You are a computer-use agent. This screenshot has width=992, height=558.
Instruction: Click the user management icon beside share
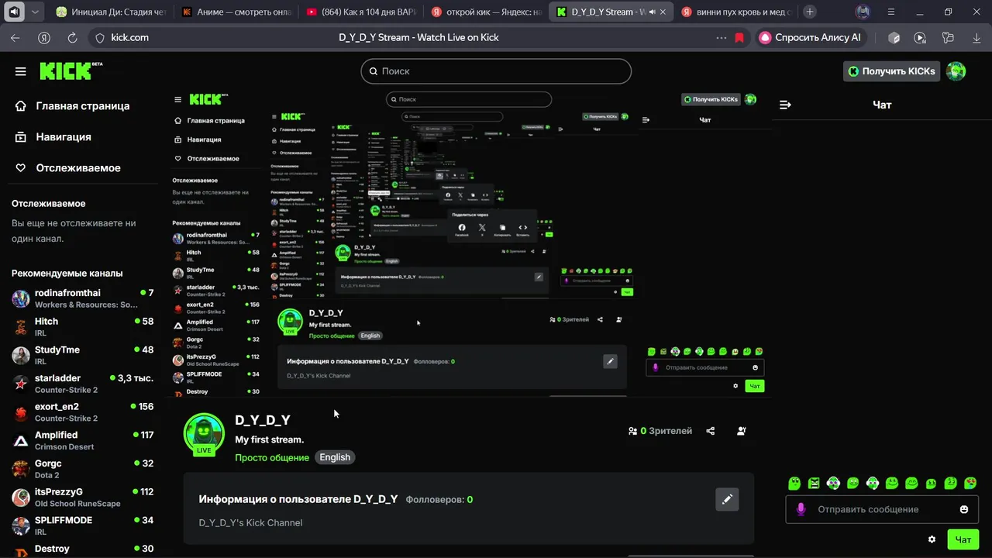click(x=742, y=431)
